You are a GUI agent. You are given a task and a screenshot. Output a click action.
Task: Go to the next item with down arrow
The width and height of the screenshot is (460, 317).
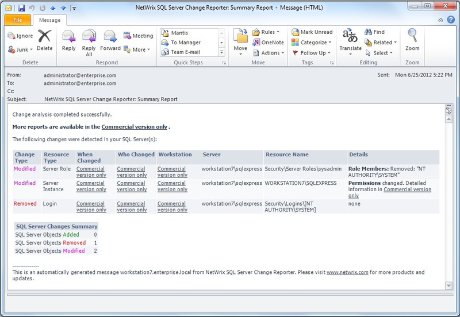[63, 8]
